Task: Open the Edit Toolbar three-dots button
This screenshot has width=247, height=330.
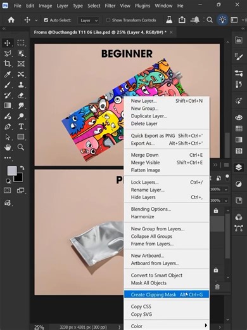Action: click(8, 158)
